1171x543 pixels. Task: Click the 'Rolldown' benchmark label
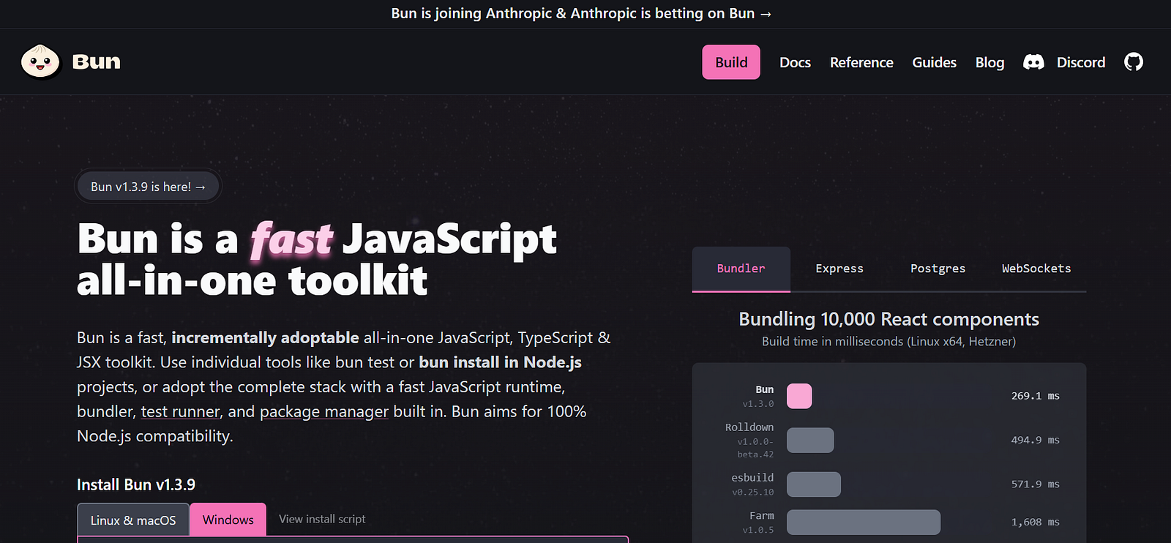749,427
